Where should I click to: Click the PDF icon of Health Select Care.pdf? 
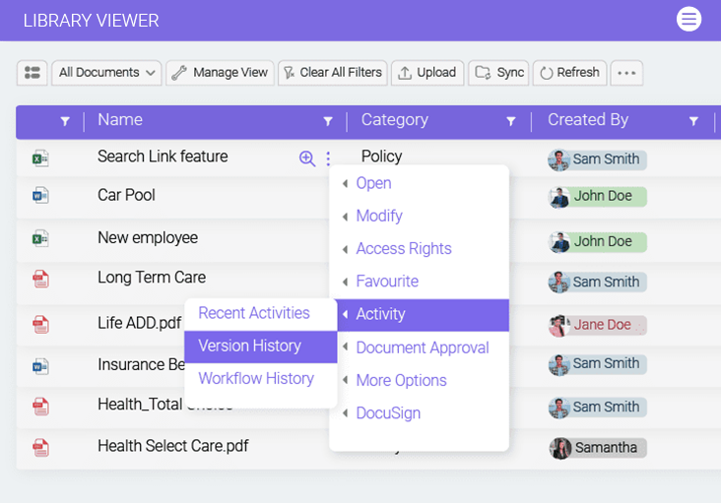[x=40, y=448]
